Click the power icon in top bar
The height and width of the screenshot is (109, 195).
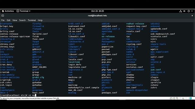click(189, 11)
